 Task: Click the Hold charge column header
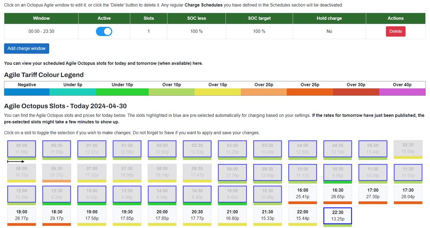coord(329,18)
